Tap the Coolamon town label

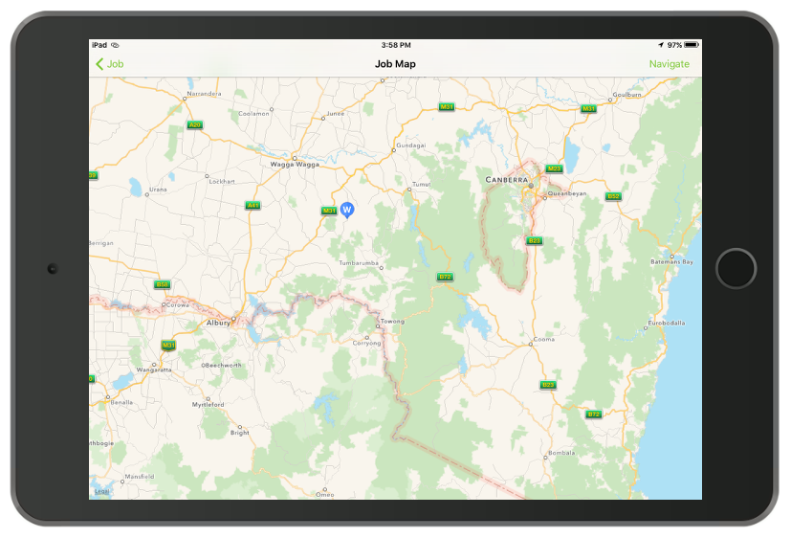tap(253, 114)
